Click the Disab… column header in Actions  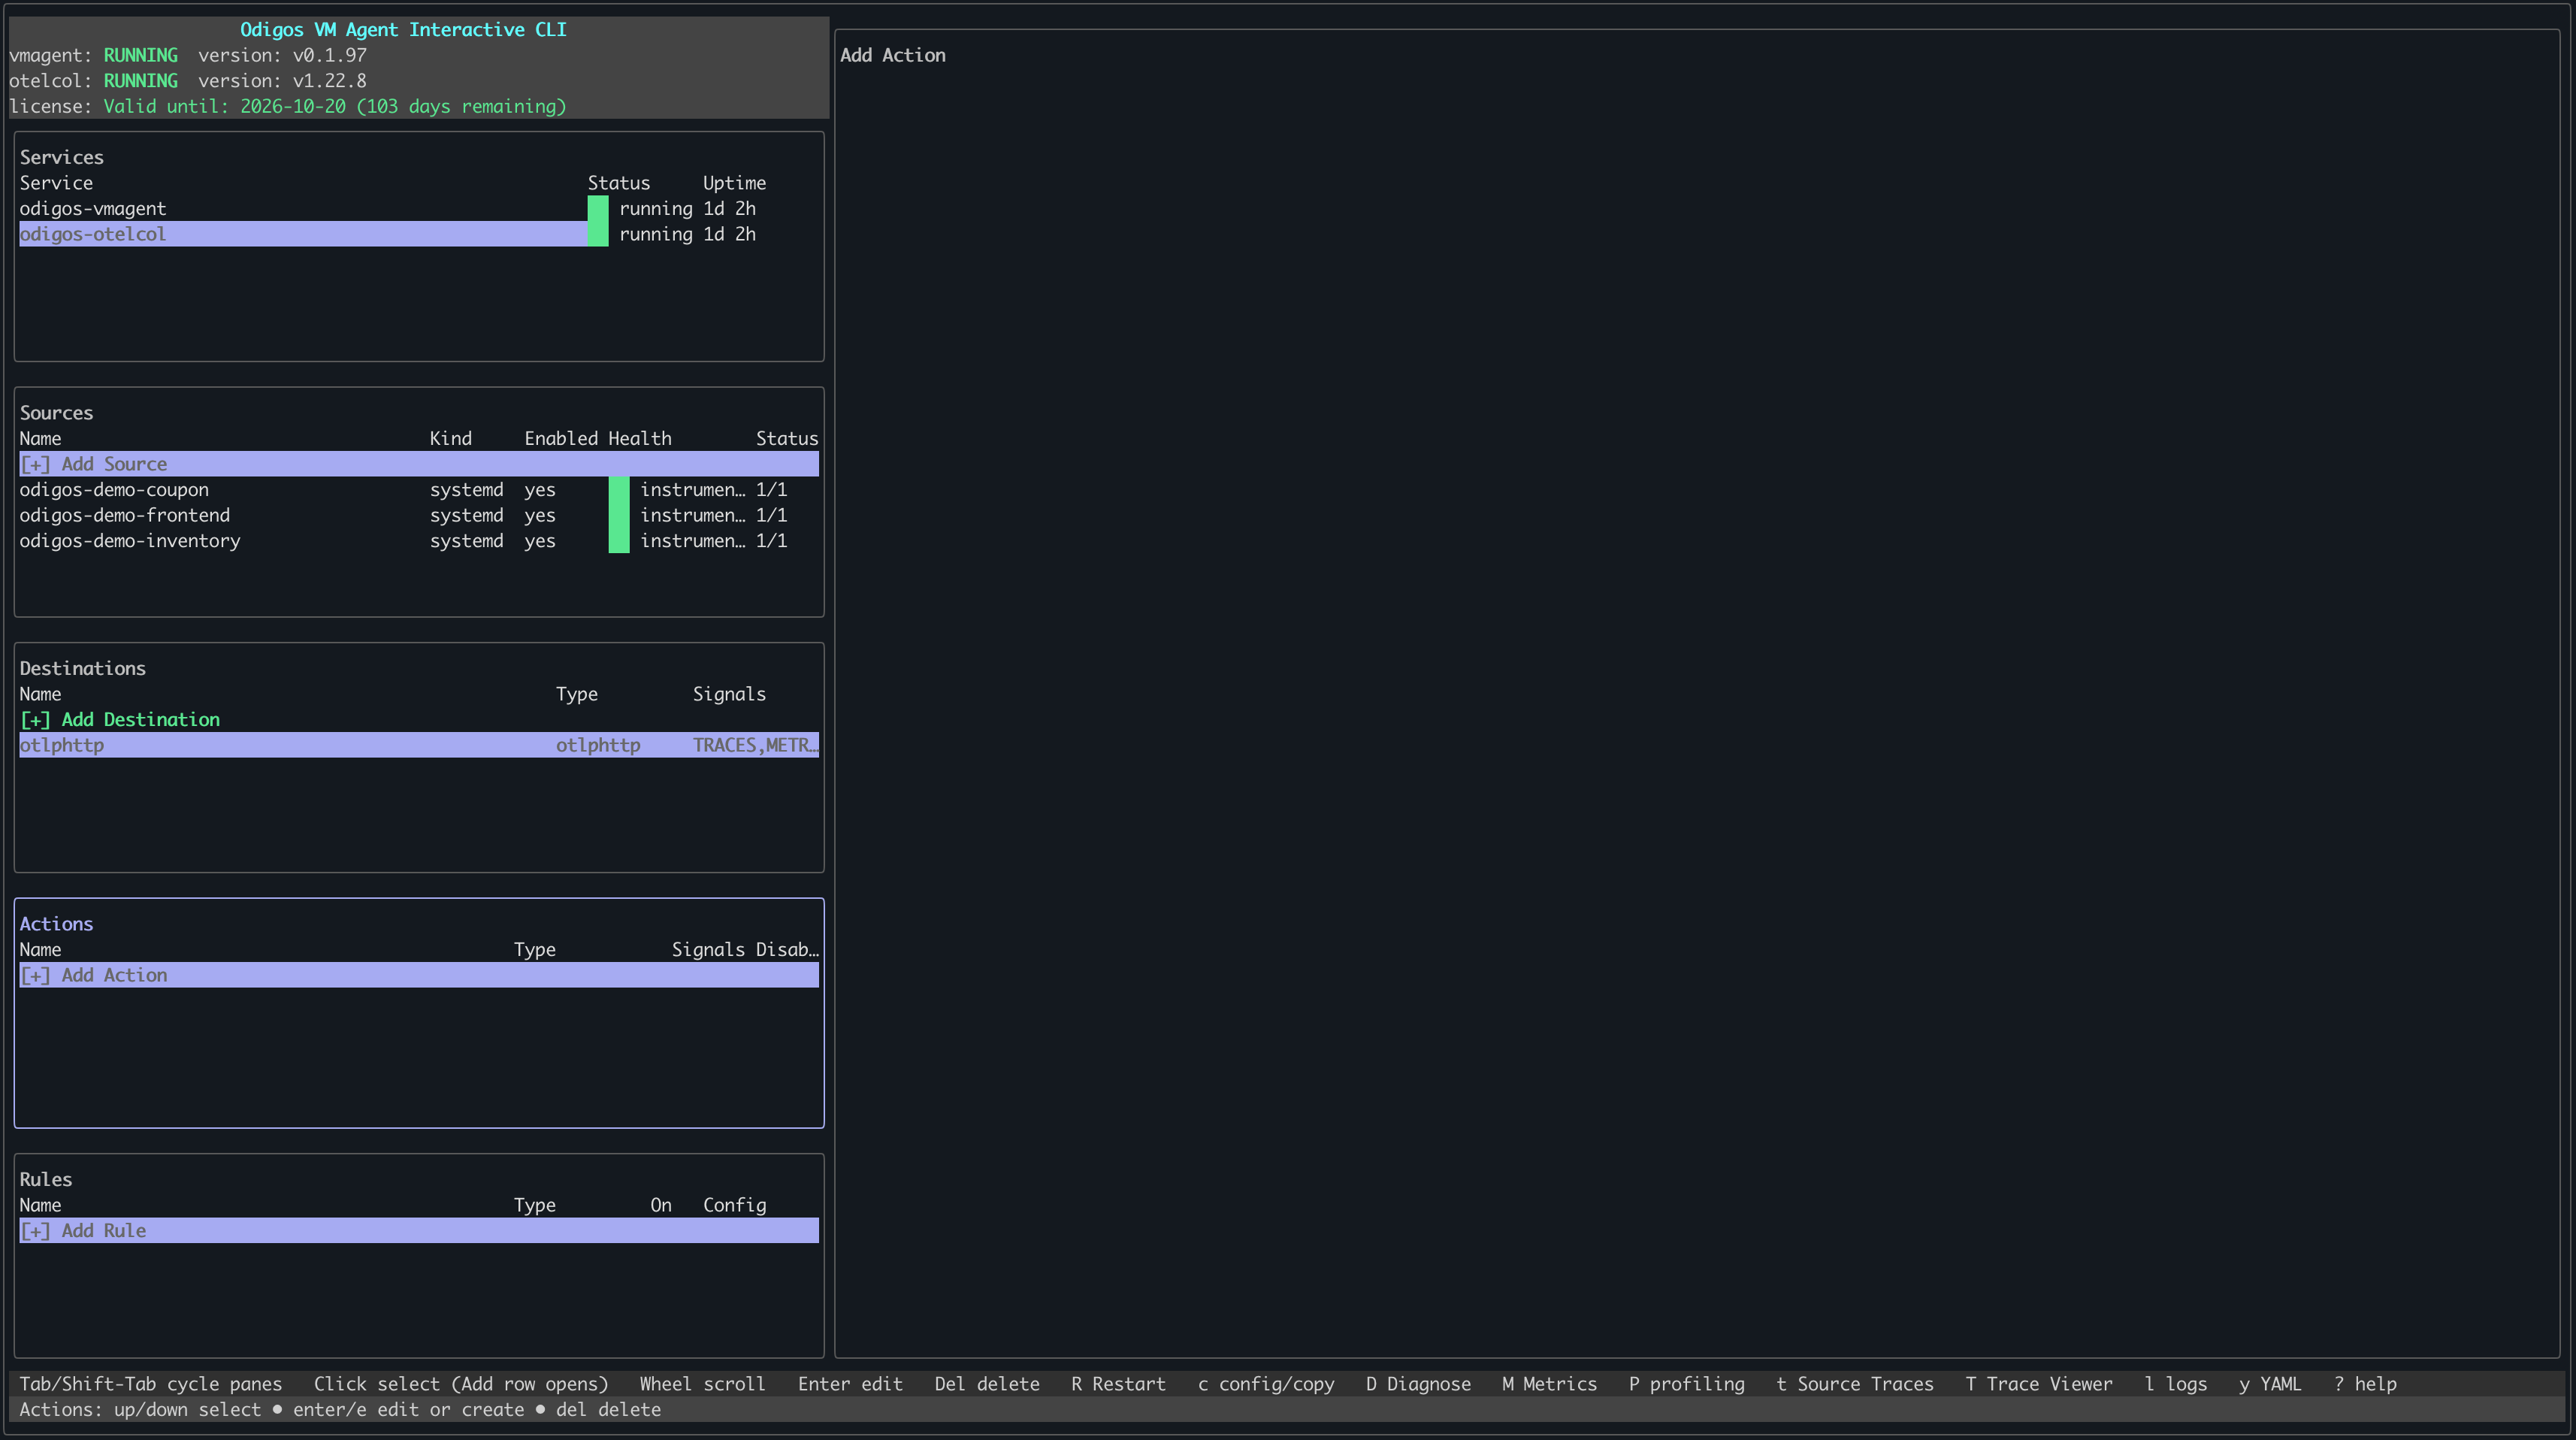[x=787, y=950]
